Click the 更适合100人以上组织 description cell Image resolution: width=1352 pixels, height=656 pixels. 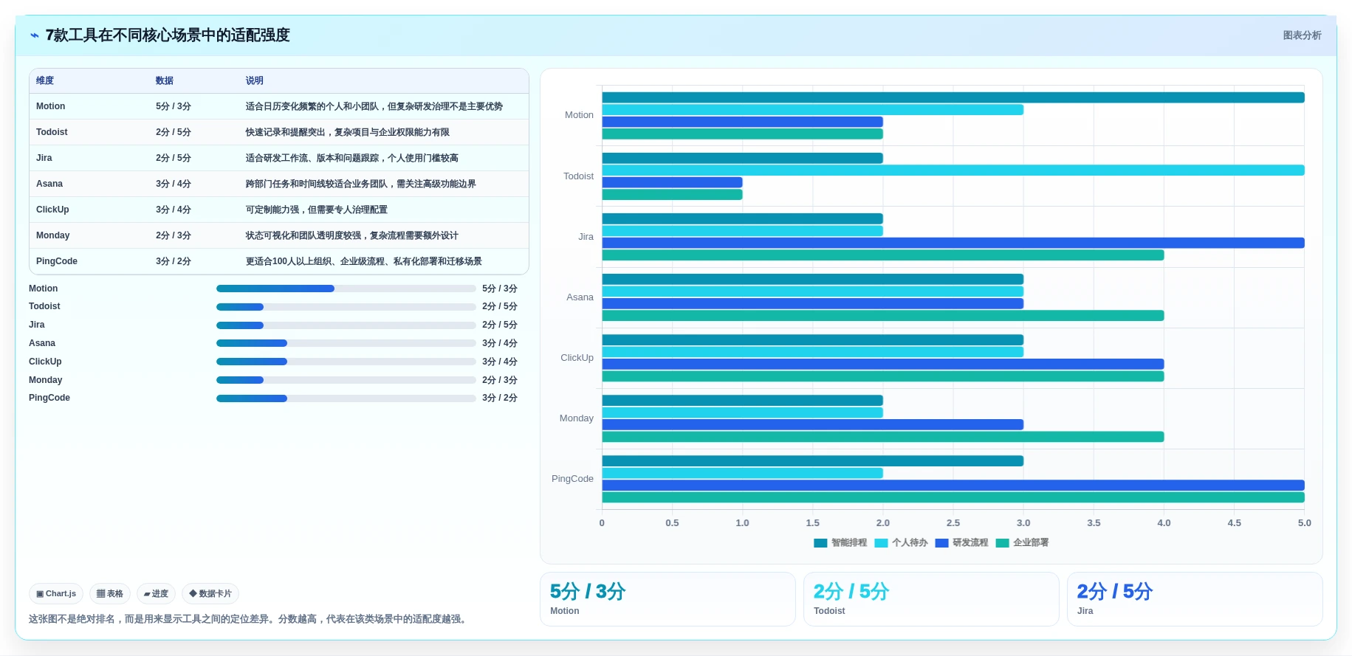(x=364, y=261)
